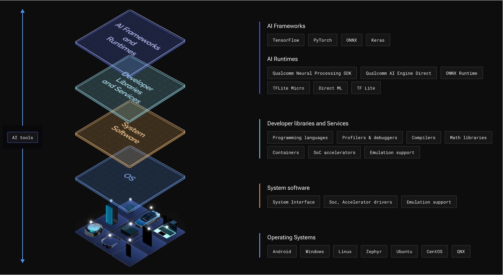The width and height of the screenshot is (503, 275).
Task: Click the Zephyr chip
Action: point(374,251)
